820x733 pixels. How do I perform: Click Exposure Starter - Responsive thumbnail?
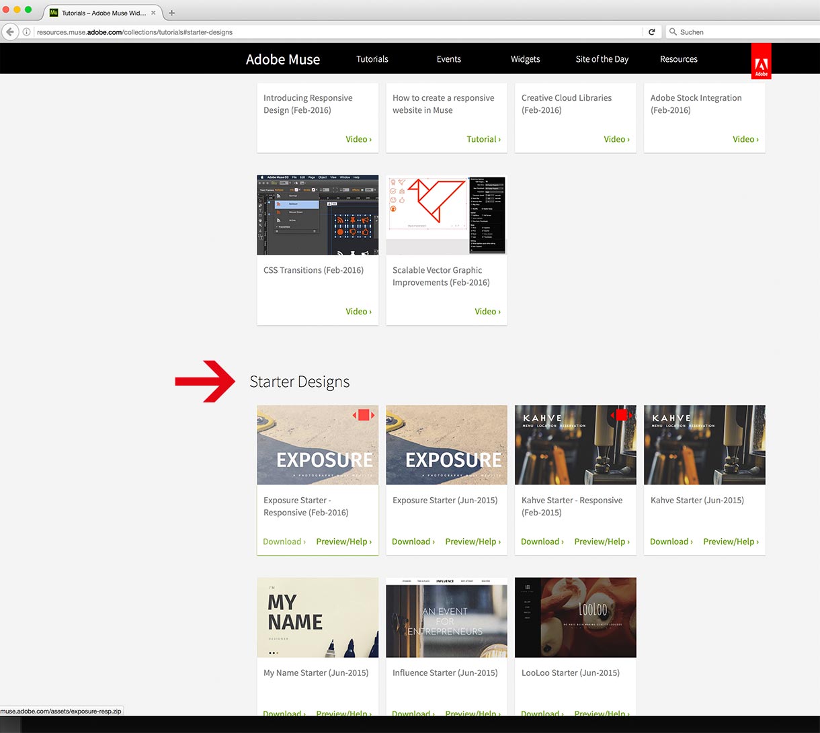click(x=317, y=445)
